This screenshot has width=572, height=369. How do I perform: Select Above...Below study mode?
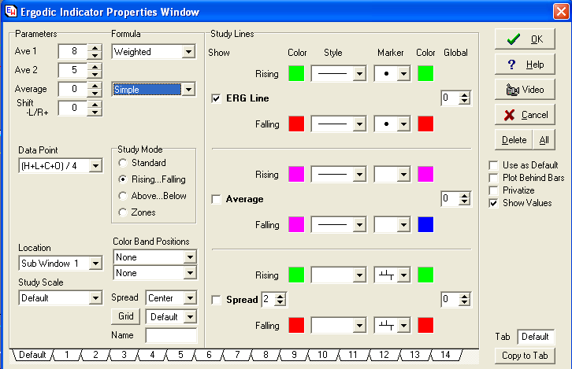pos(123,196)
